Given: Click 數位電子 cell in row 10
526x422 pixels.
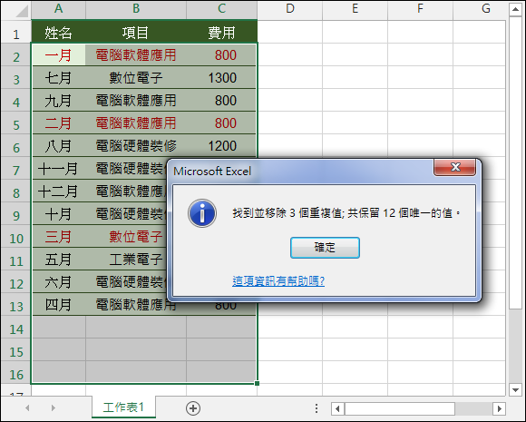Looking at the screenshot, I should tap(126, 236).
